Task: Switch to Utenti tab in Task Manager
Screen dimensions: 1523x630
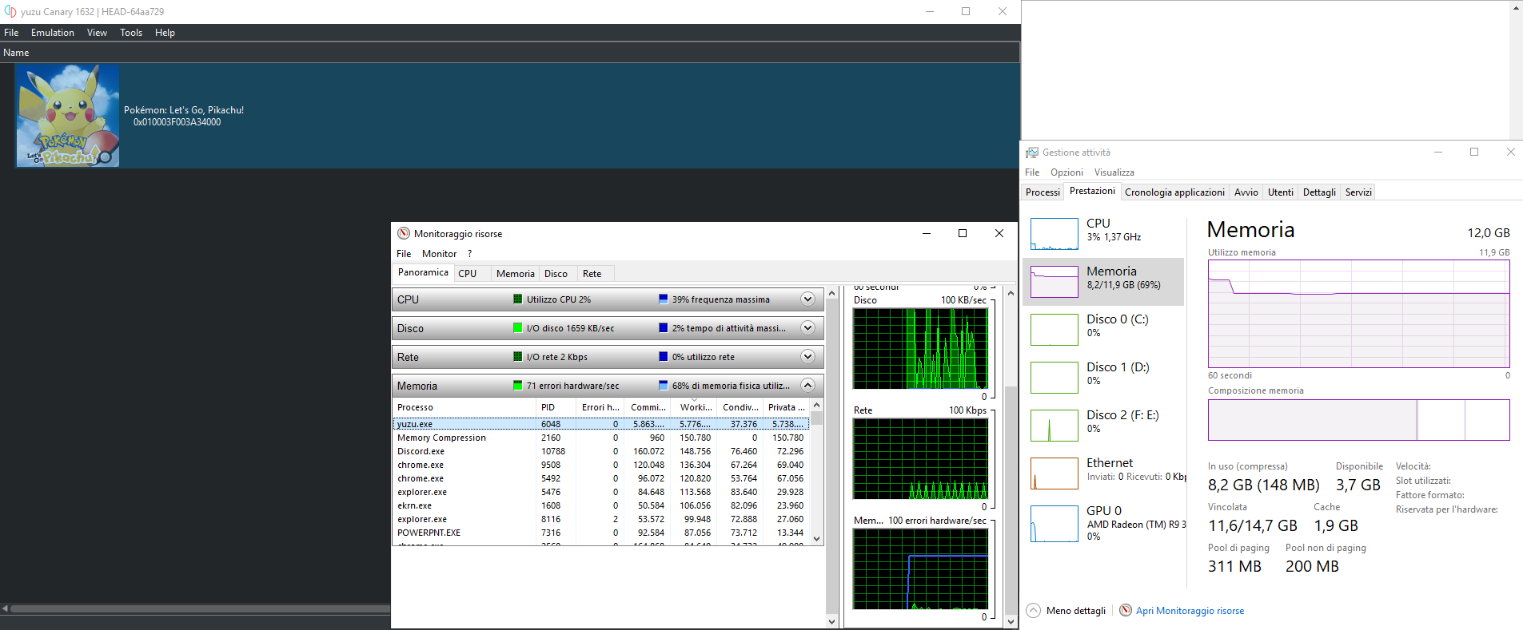Action: 1280,192
